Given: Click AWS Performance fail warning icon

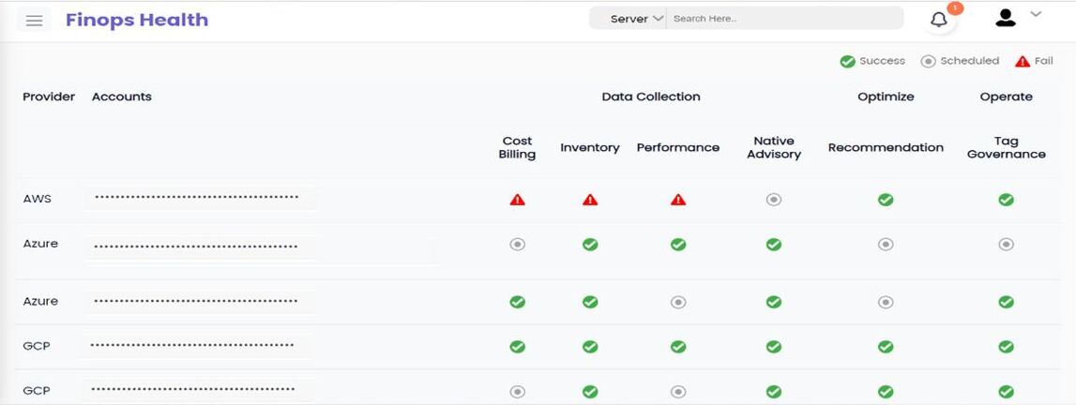Looking at the screenshot, I should click(678, 200).
